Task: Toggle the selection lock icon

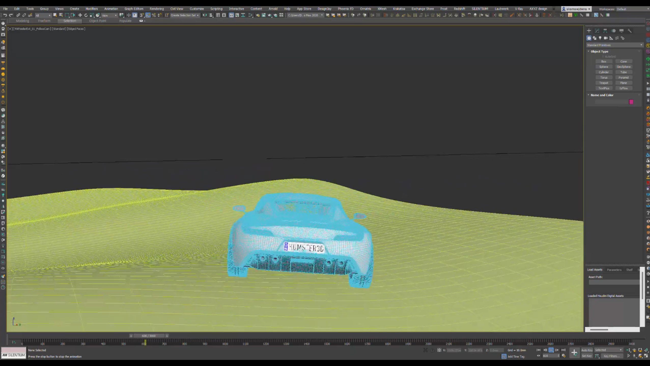Action: coord(432,350)
